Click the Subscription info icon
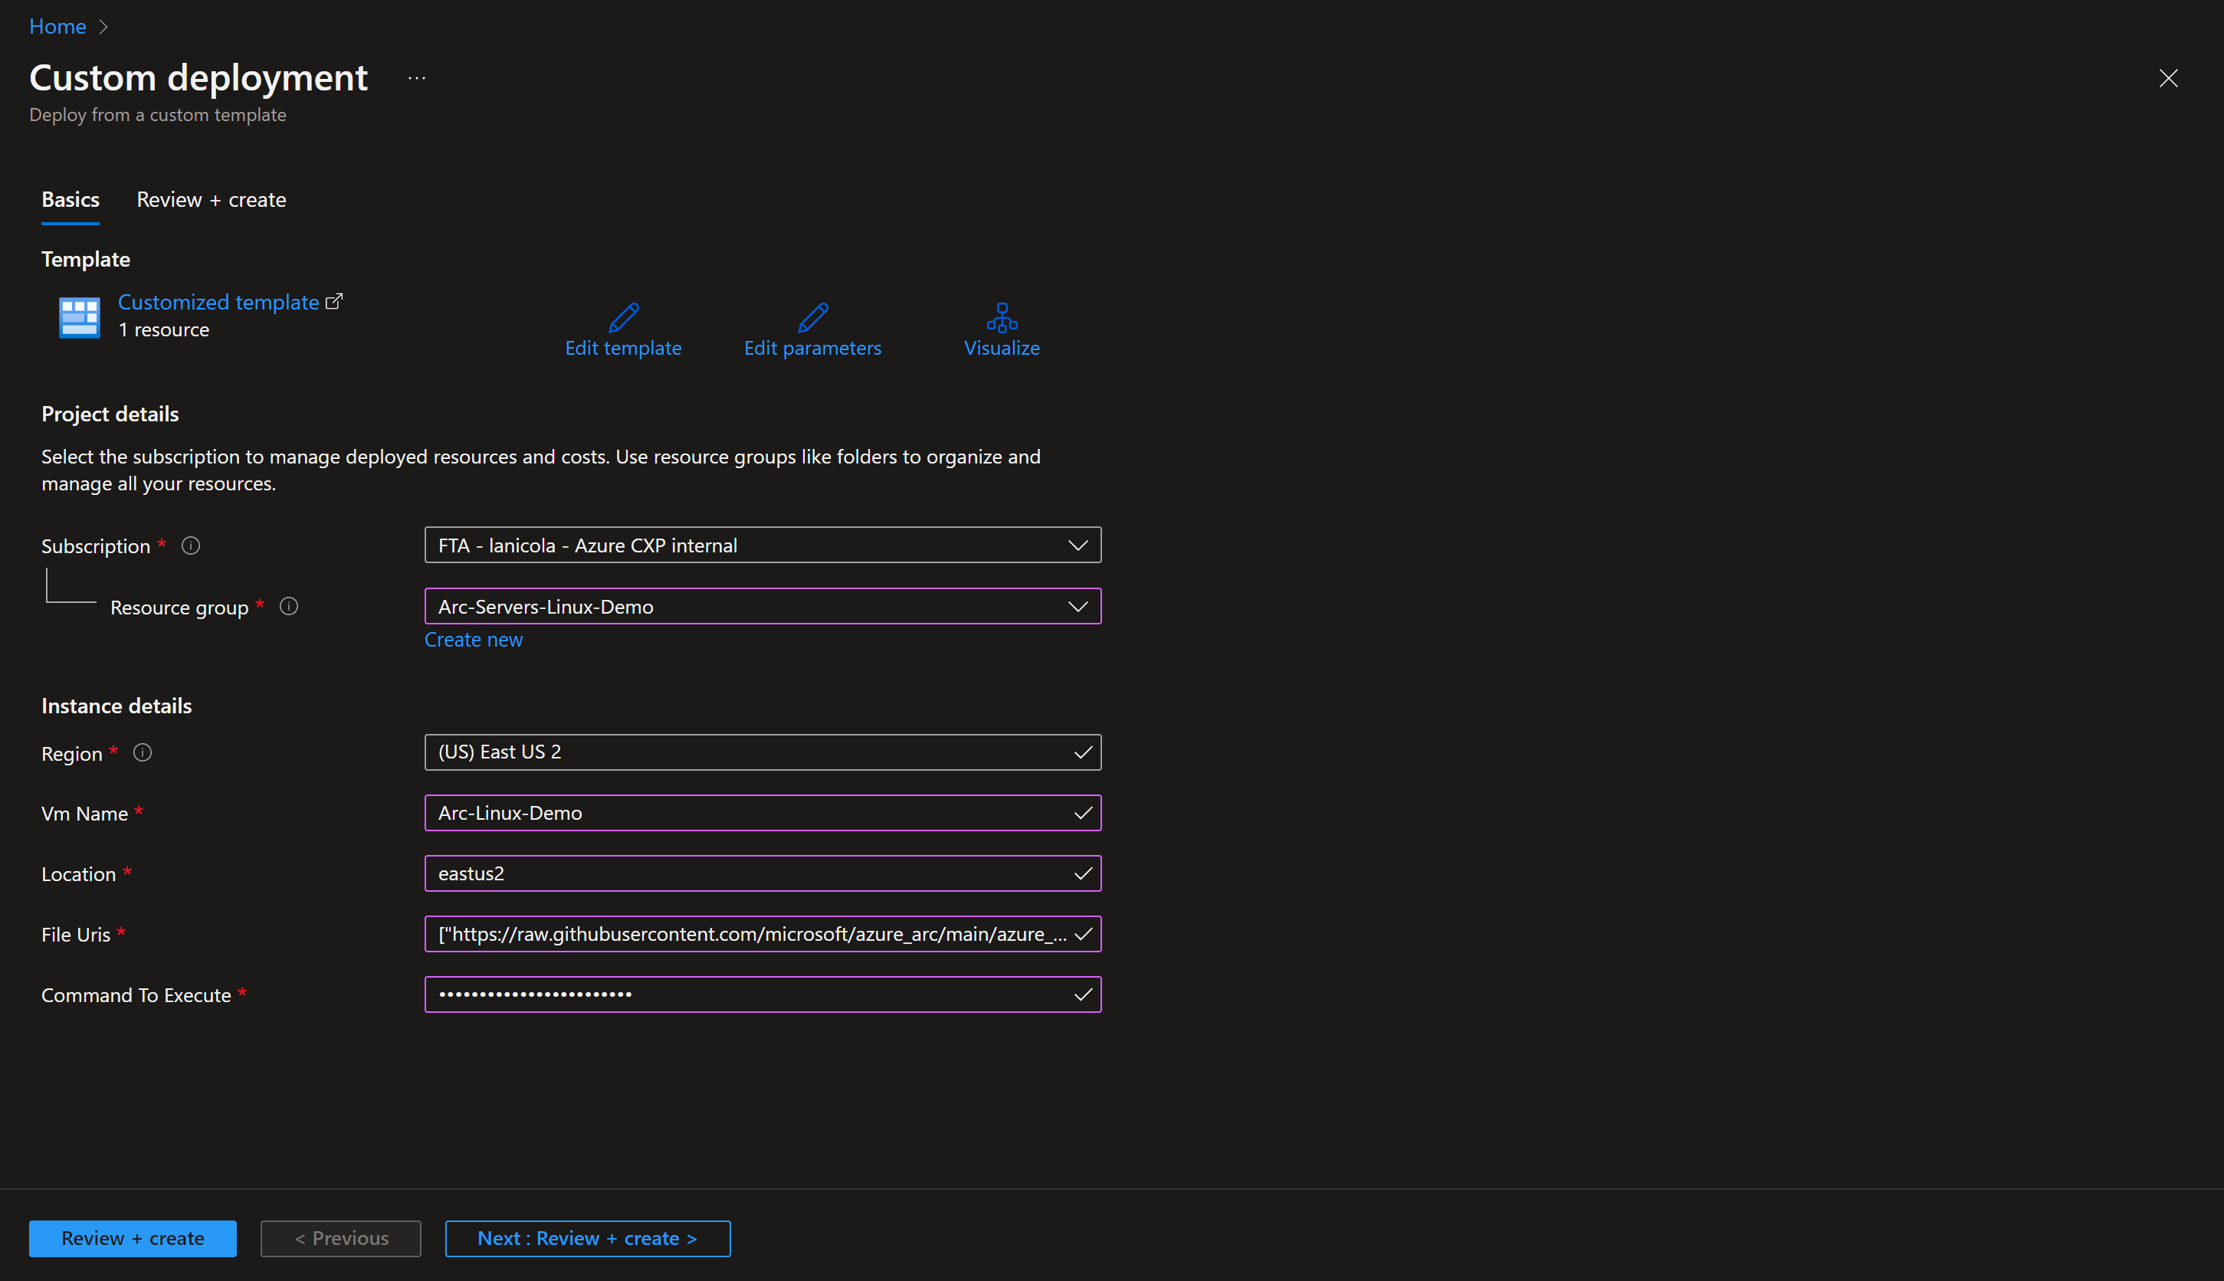Screen dimensions: 2224x1281 tap(191, 545)
